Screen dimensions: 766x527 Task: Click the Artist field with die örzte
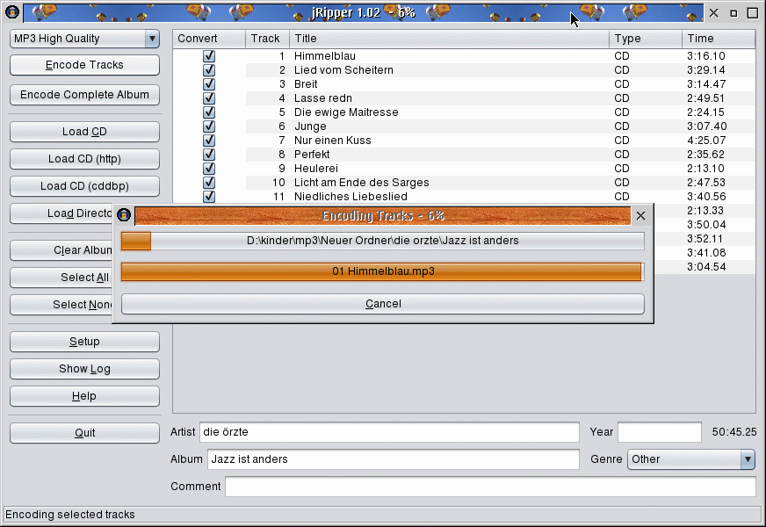click(389, 432)
